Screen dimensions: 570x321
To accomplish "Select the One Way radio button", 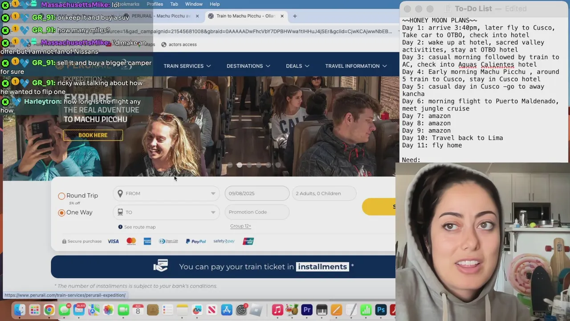I will [x=61, y=213].
